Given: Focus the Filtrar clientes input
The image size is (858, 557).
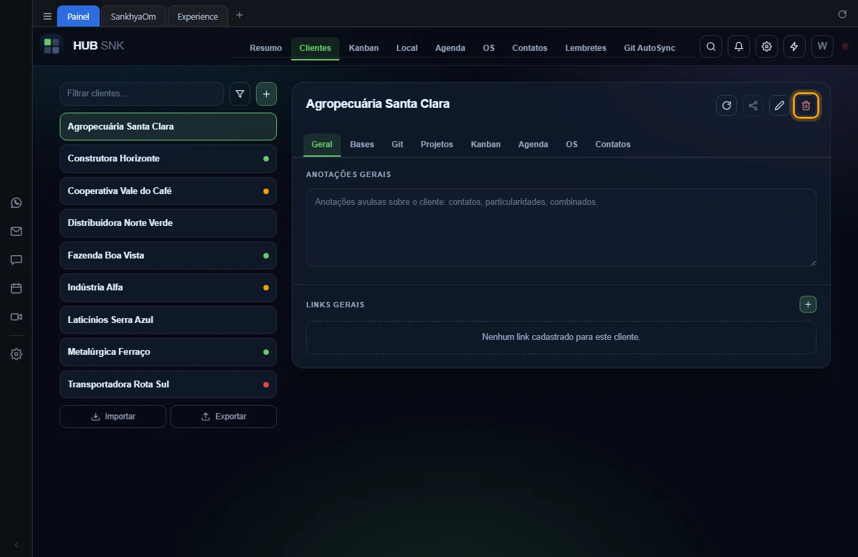Looking at the screenshot, I should [142, 94].
